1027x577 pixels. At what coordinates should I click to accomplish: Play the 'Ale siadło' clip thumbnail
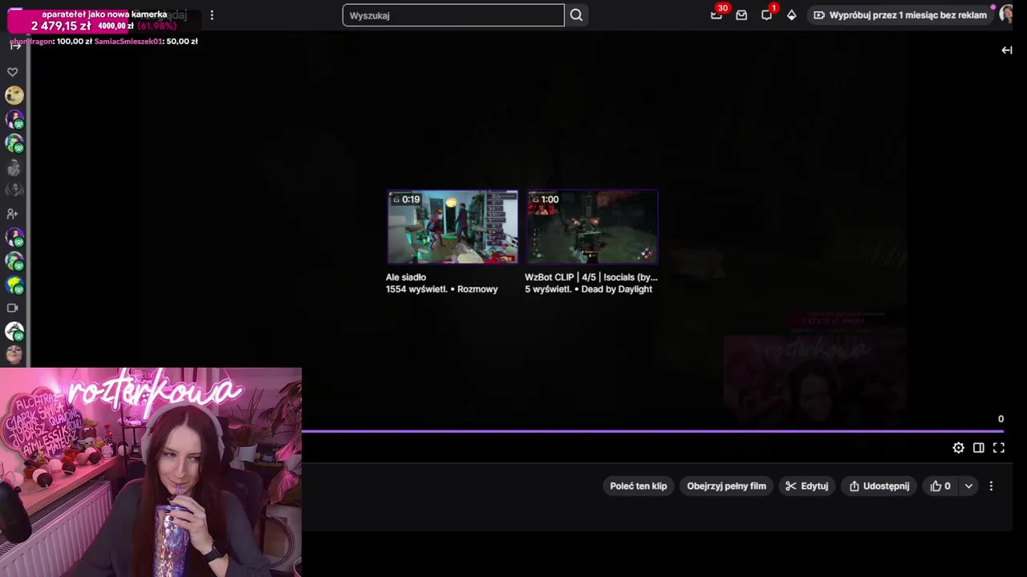(x=453, y=227)
